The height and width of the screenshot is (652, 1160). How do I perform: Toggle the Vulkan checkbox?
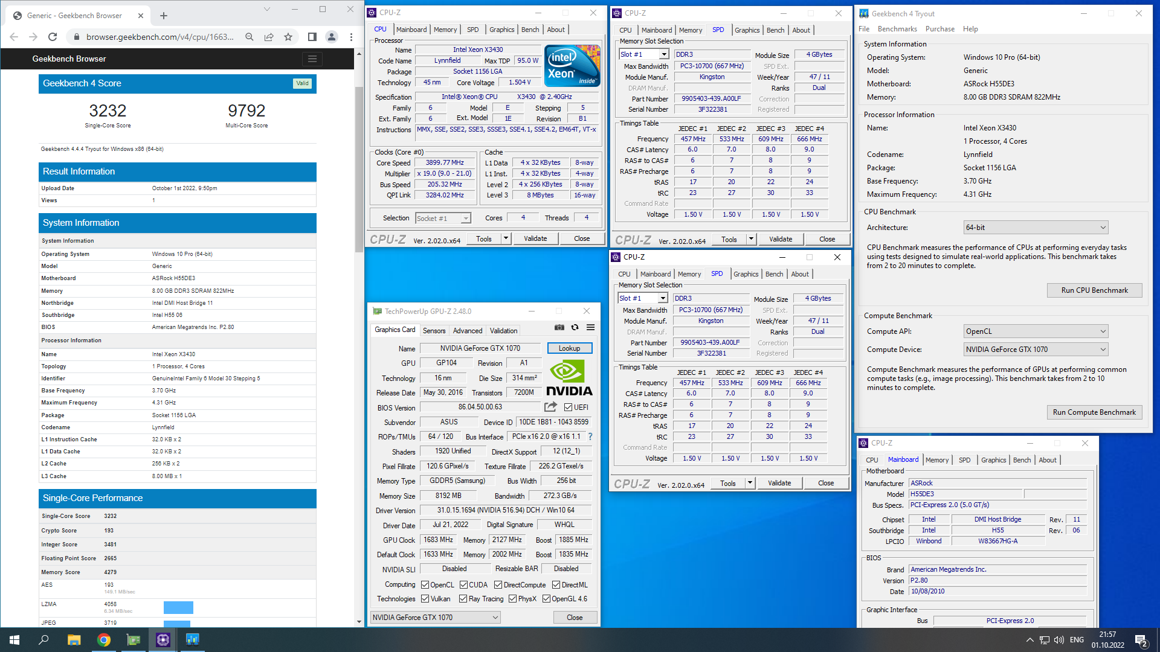(x=425, y=599)
